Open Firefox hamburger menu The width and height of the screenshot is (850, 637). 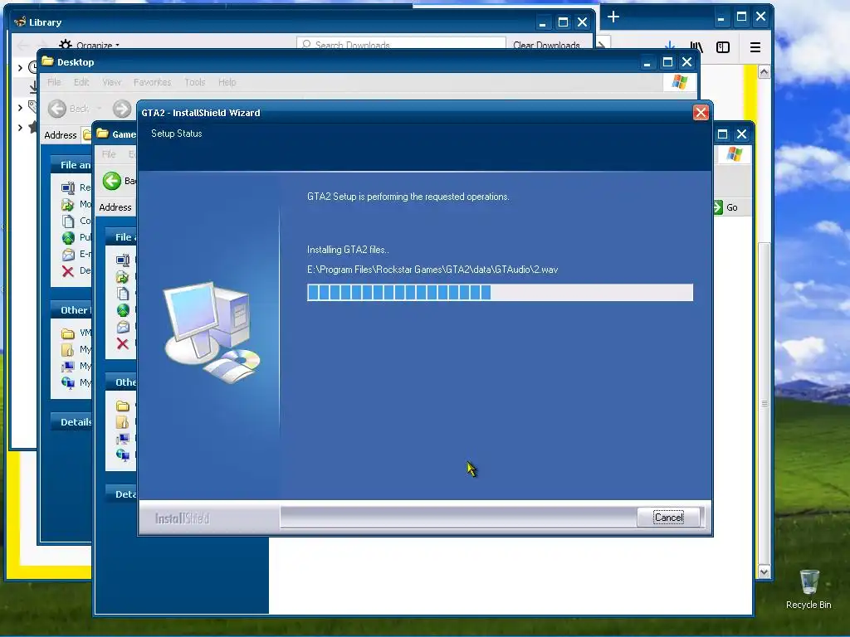coord(755,47)
